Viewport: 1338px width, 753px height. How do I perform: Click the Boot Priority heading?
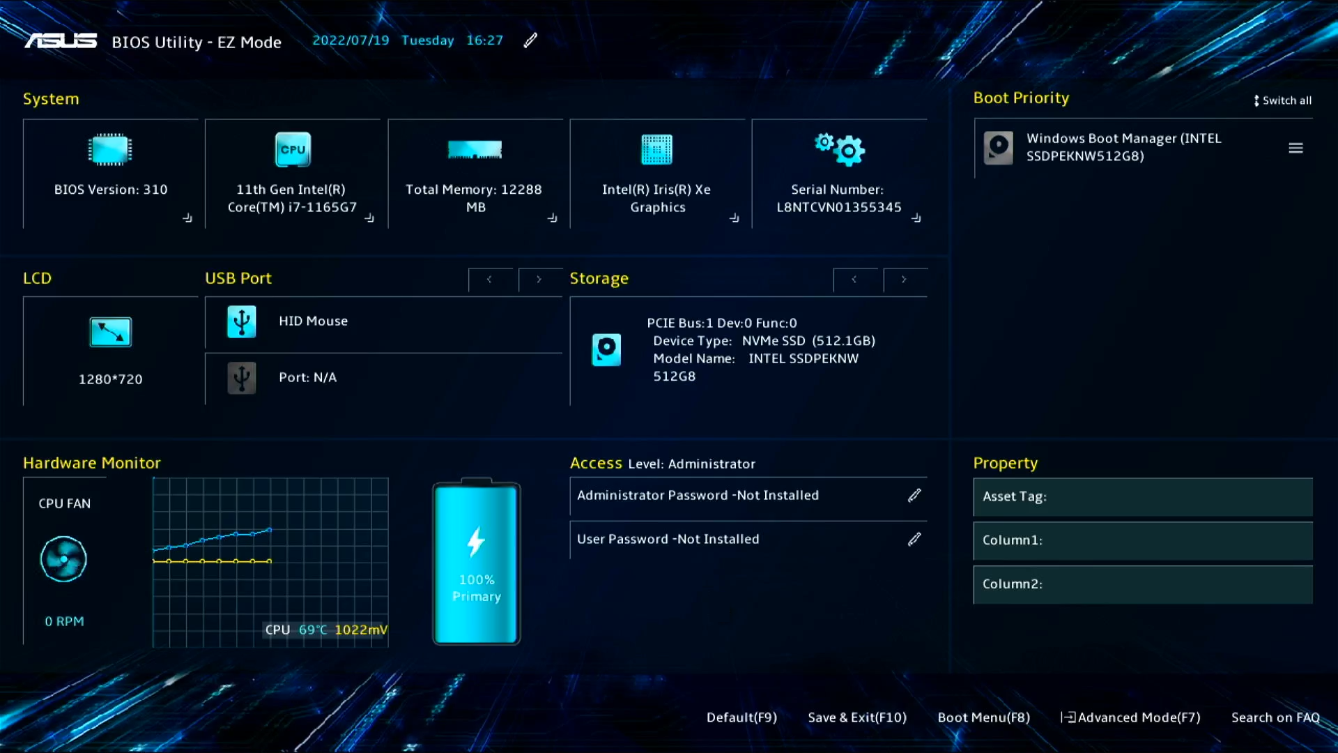click(1021, 98)
